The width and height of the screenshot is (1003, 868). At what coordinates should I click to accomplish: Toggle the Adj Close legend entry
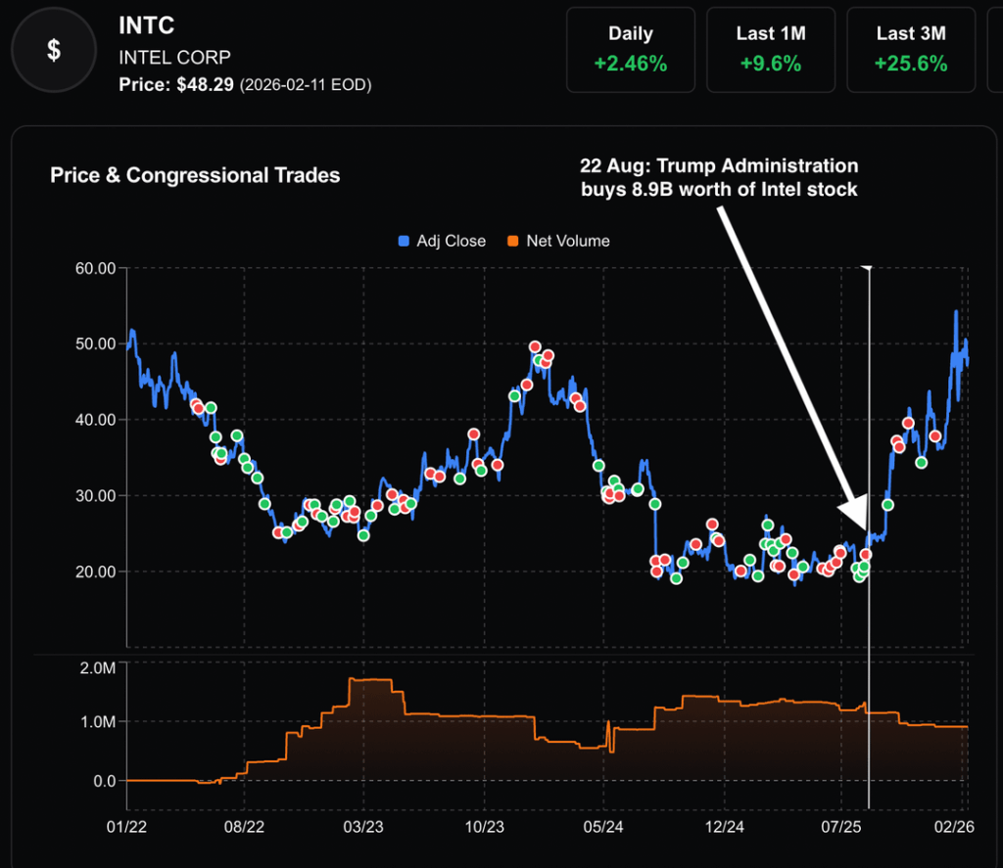click(442, 241)
